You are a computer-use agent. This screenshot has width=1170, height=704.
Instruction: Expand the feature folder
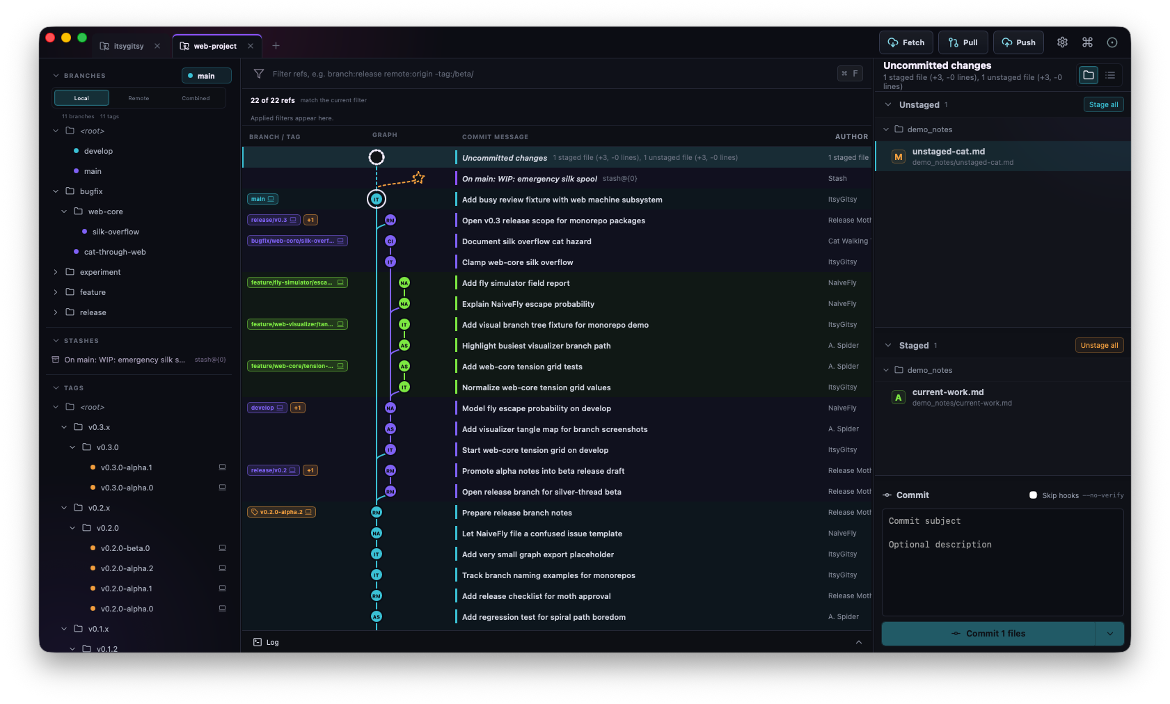point(56,292)
